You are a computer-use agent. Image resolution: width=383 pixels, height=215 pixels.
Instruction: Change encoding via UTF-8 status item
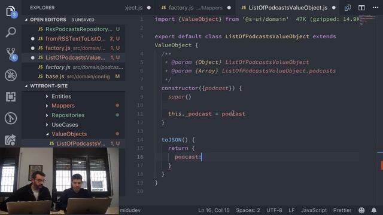pos(274,210)
